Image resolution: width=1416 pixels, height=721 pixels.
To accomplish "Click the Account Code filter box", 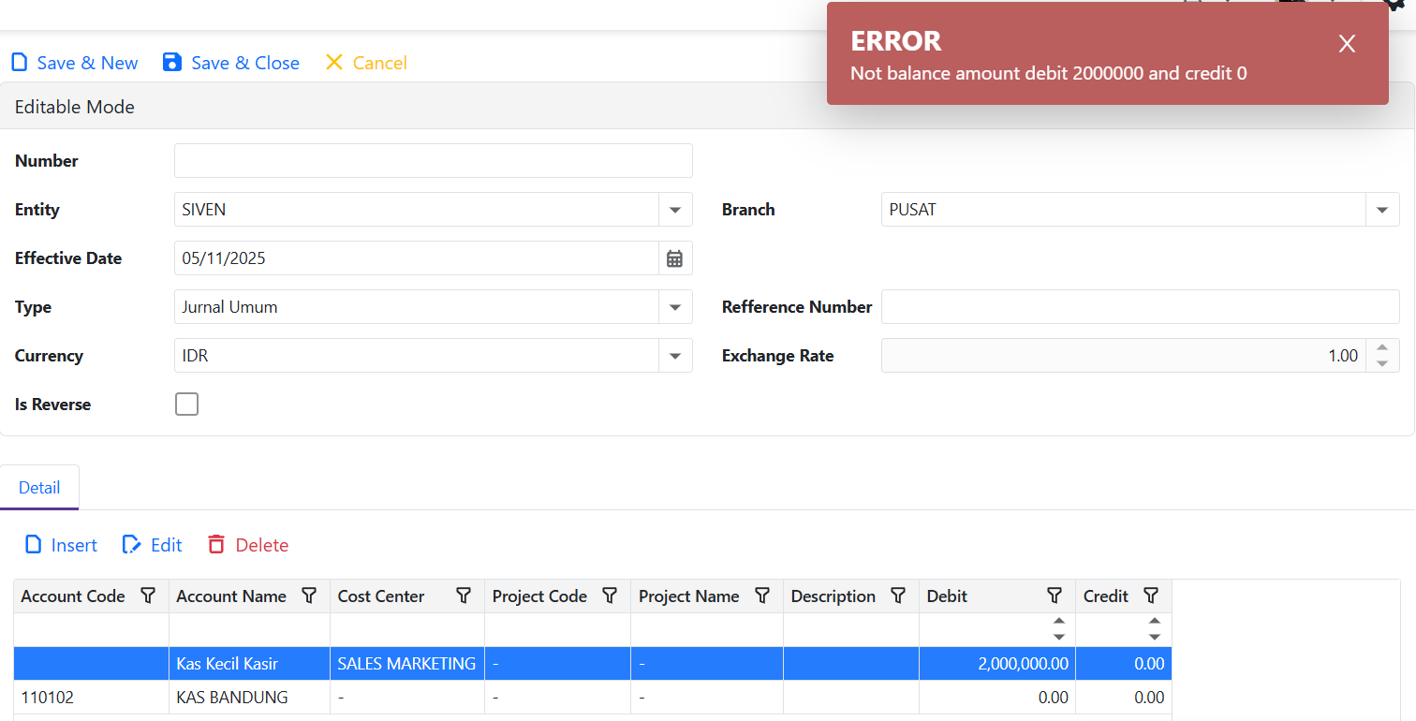I will click(x=91, y=630).
